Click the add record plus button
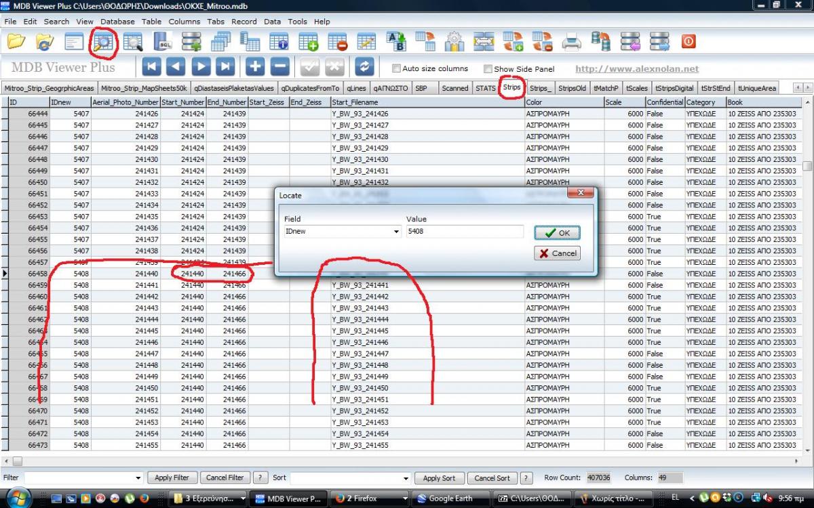Image resolution: width=814 pixels, height=508 pixels. click(x=256, y=66)
